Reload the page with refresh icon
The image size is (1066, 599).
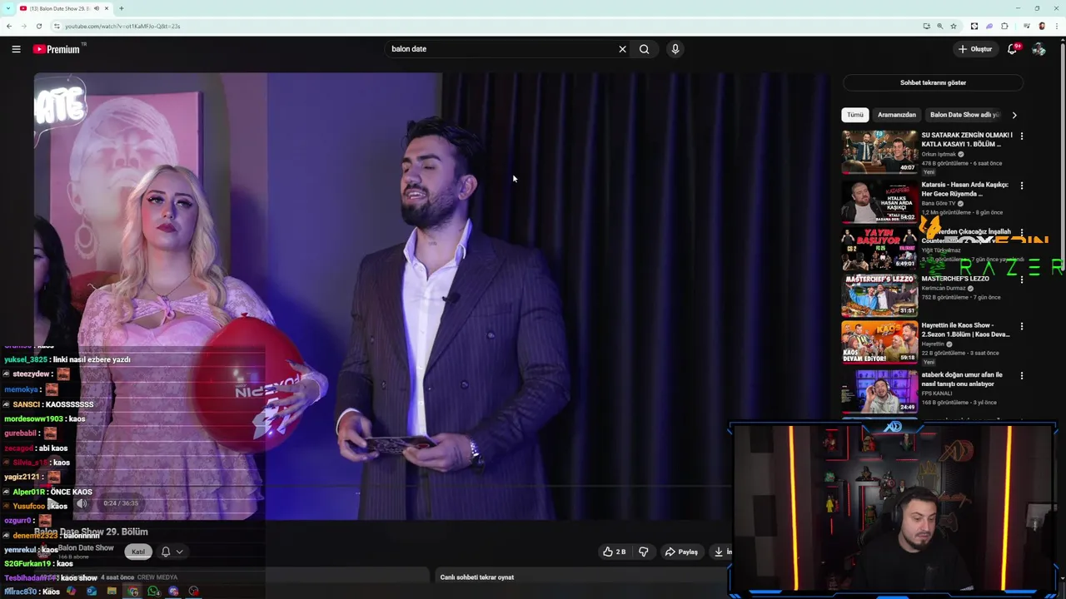(x=39, y=26)
